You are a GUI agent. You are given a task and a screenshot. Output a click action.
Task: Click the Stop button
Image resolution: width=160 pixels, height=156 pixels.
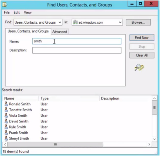click(142, 46)
